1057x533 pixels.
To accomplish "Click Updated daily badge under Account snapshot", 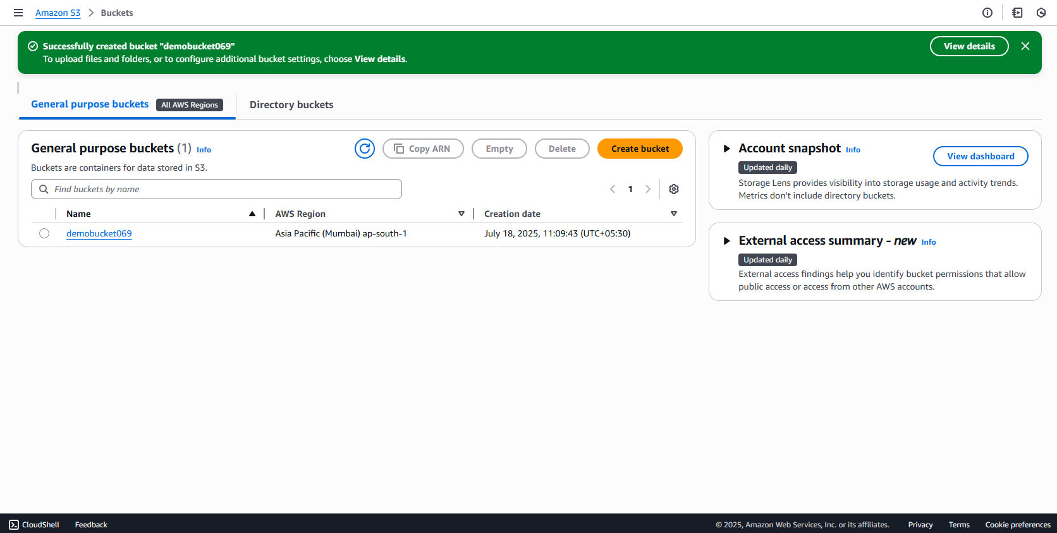I will point(767,168).
